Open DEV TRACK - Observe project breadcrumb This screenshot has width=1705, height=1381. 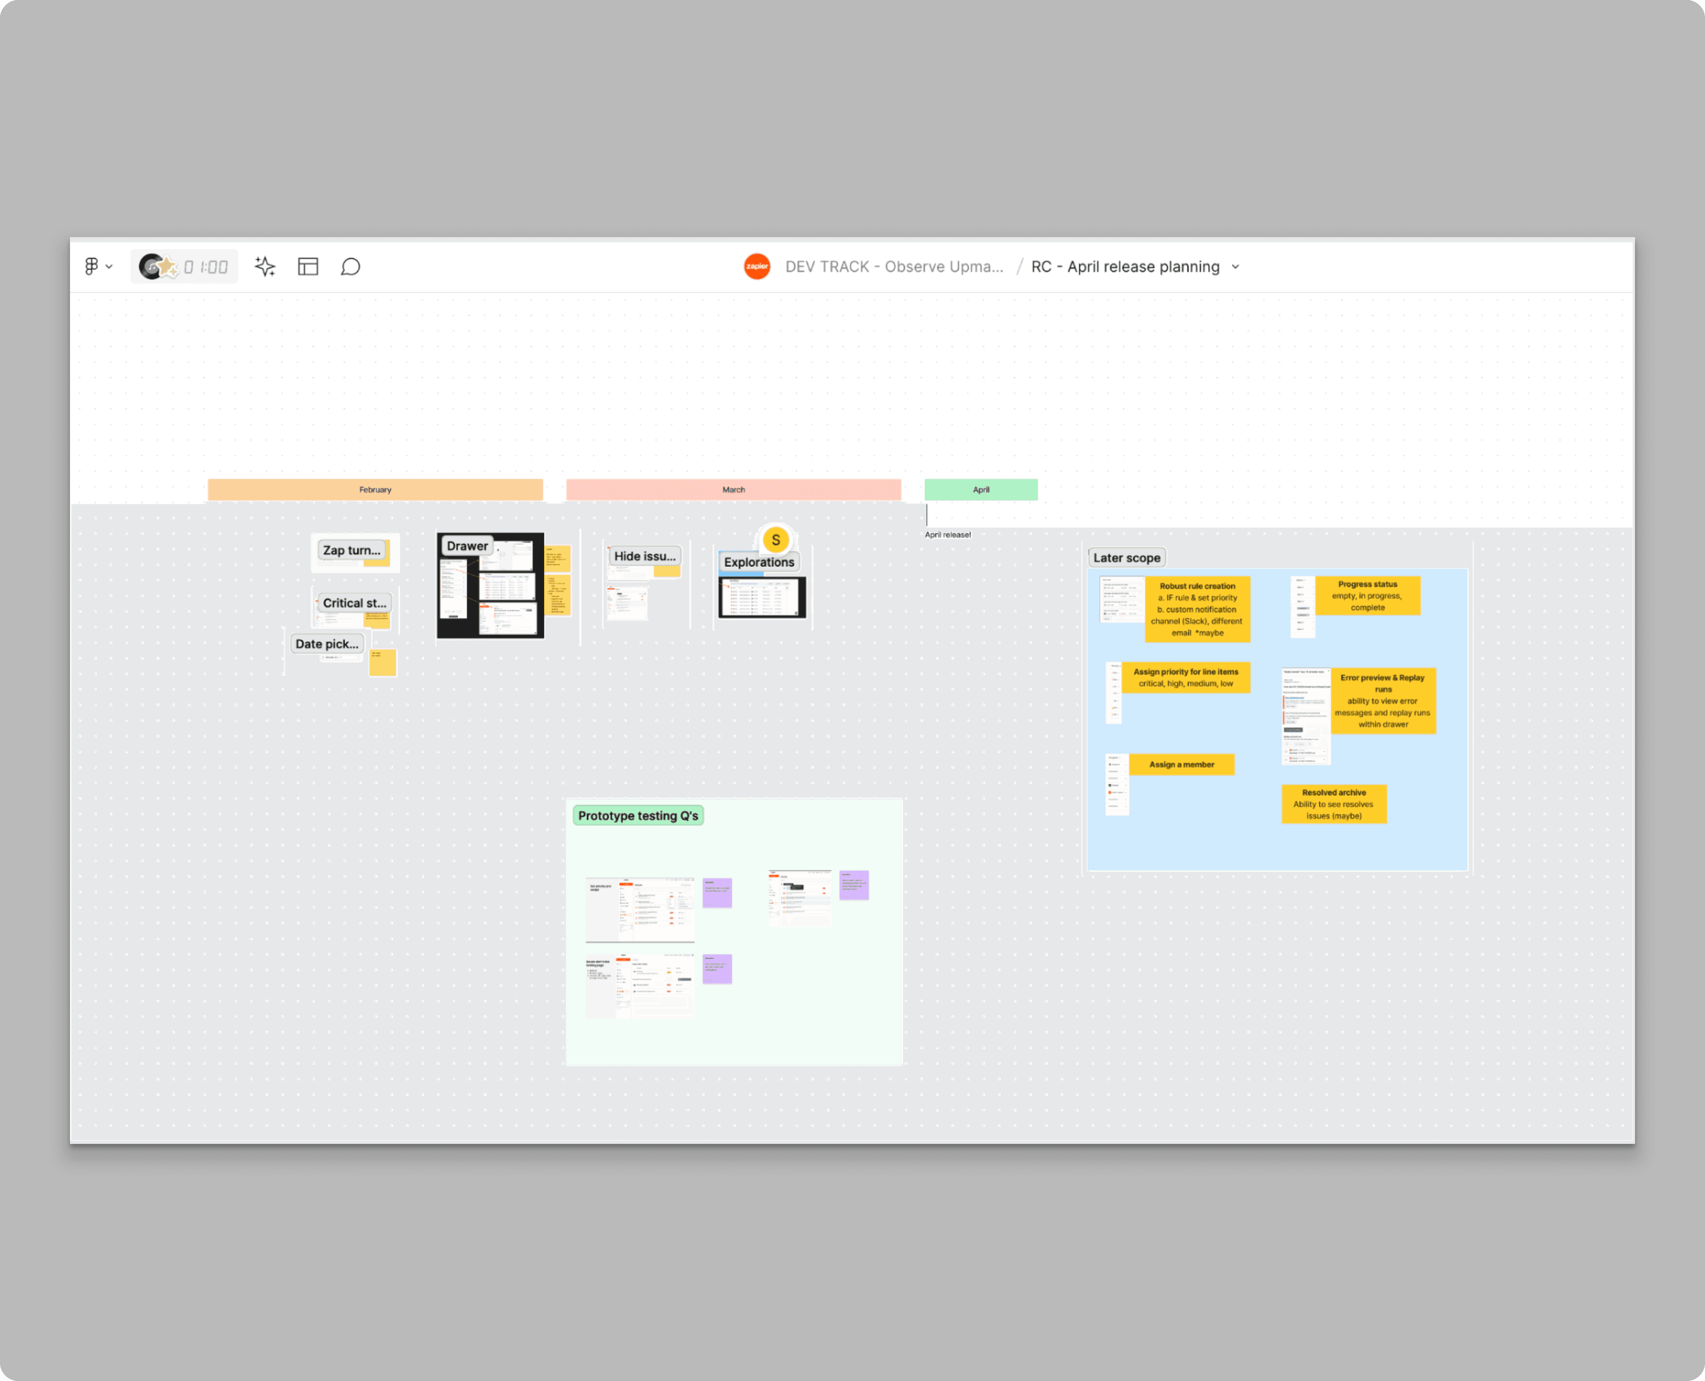(893, 267)
